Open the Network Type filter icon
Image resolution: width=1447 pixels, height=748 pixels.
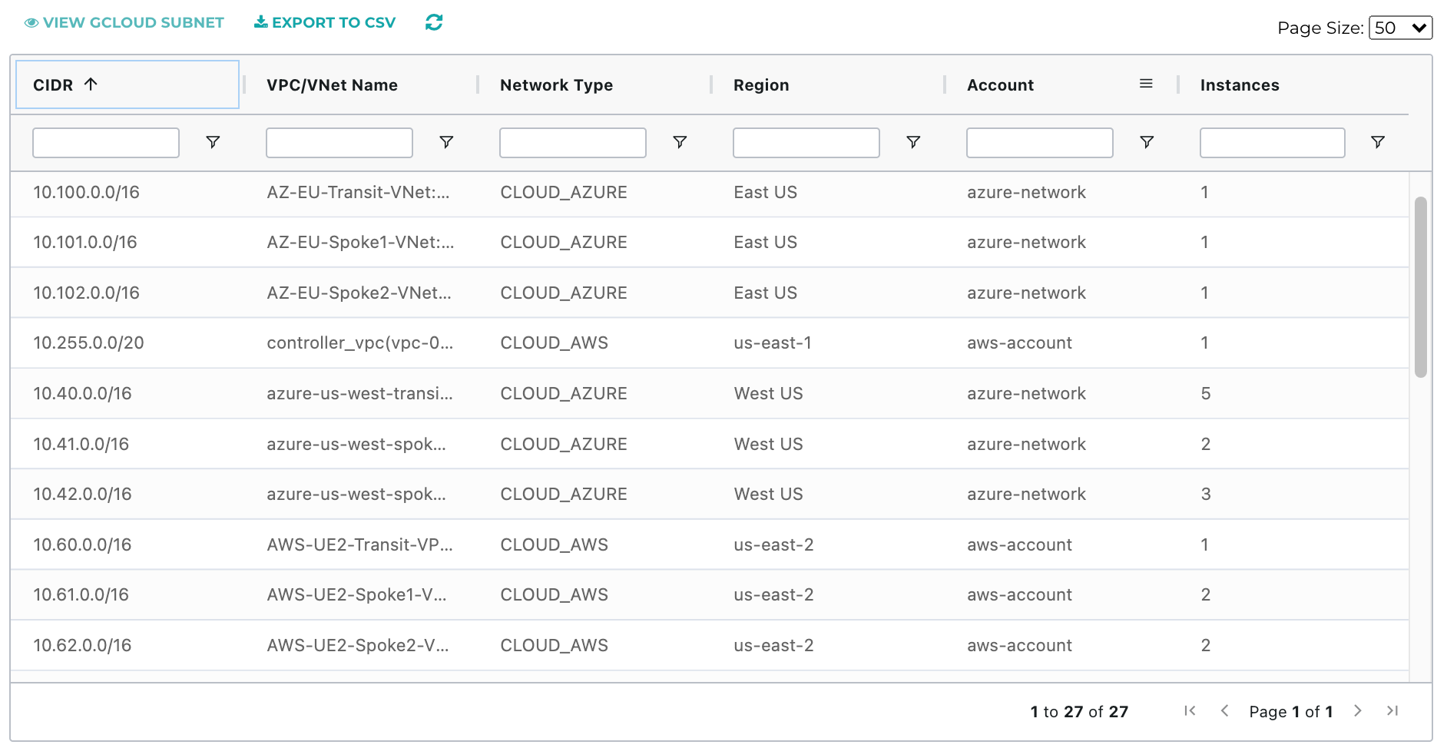click(x=680, y=142)
